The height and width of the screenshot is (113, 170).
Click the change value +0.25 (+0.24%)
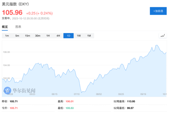39,13
